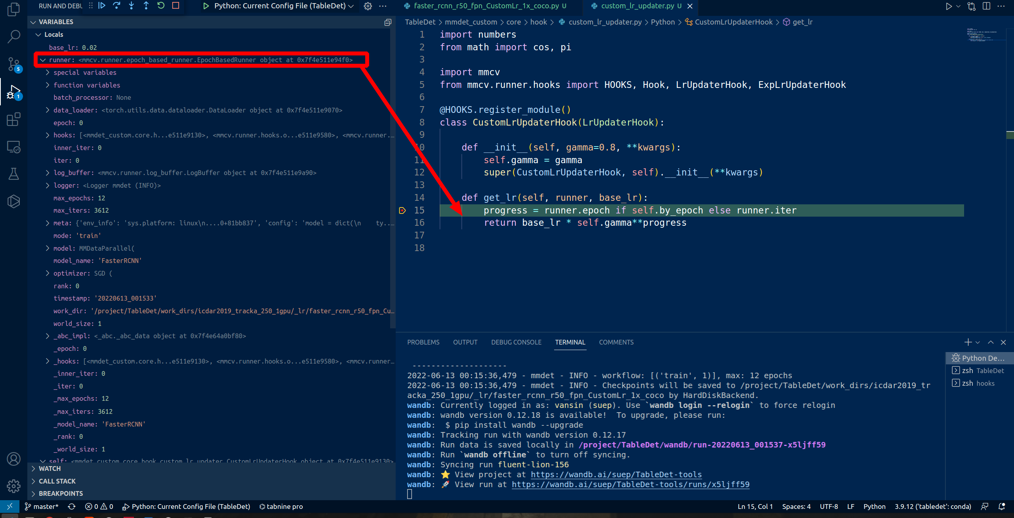Click Ln 15, Col 1 in the status bar

(754, 507)
